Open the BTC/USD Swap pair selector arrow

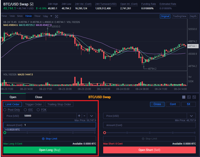tap(32, 4)
